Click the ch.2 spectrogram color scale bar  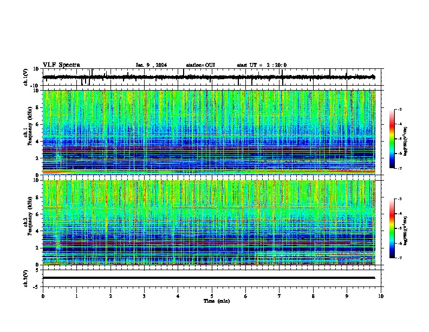pos(392,228)
